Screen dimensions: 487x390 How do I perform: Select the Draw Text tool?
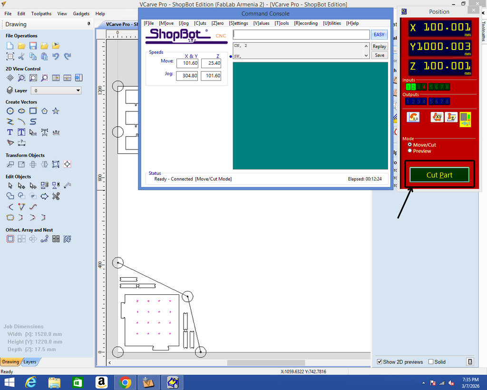pyautogui.click(x=10, y=132)
